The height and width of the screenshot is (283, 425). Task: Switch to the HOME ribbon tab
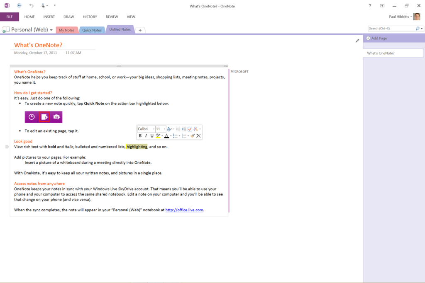29,17
